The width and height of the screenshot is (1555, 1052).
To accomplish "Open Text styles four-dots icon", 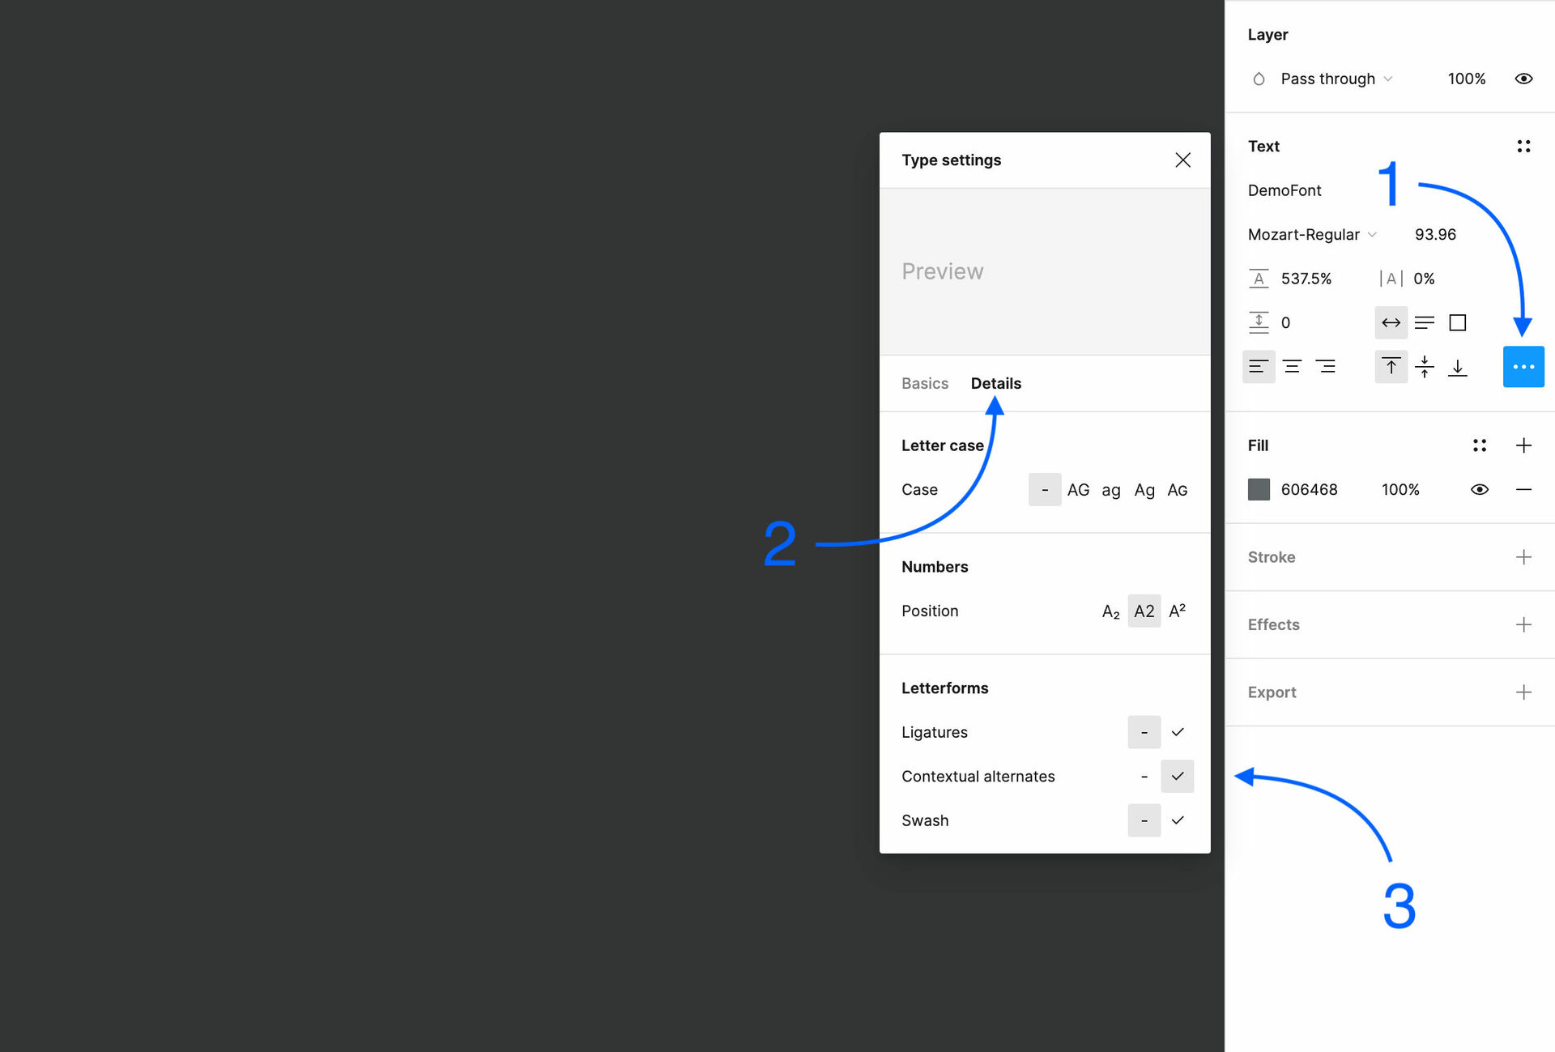I will pyautogui.click(x=1523, y=147).
